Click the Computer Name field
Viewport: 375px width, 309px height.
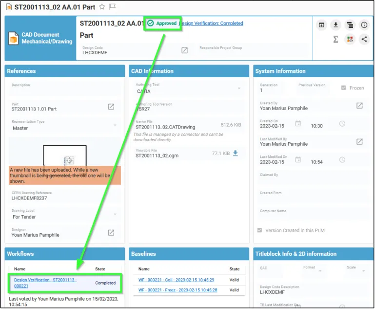tap(313, 214)
